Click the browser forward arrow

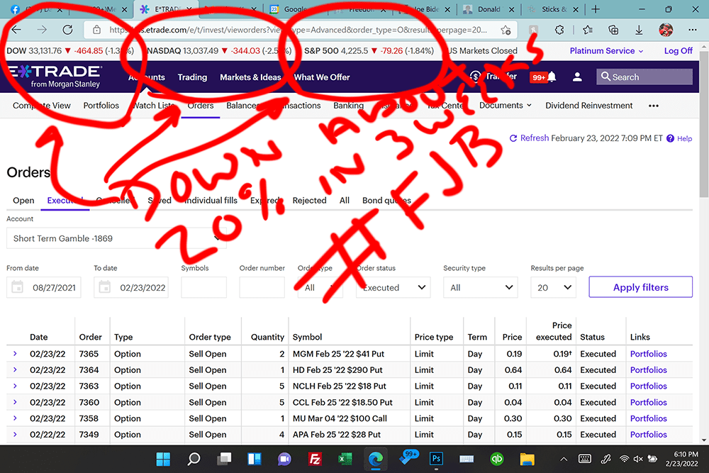pos(42,30)
